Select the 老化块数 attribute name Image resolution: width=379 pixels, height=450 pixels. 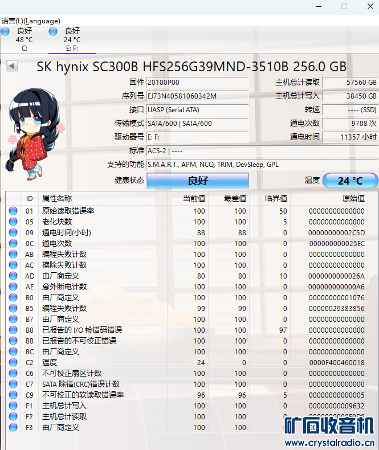(57, 222)
